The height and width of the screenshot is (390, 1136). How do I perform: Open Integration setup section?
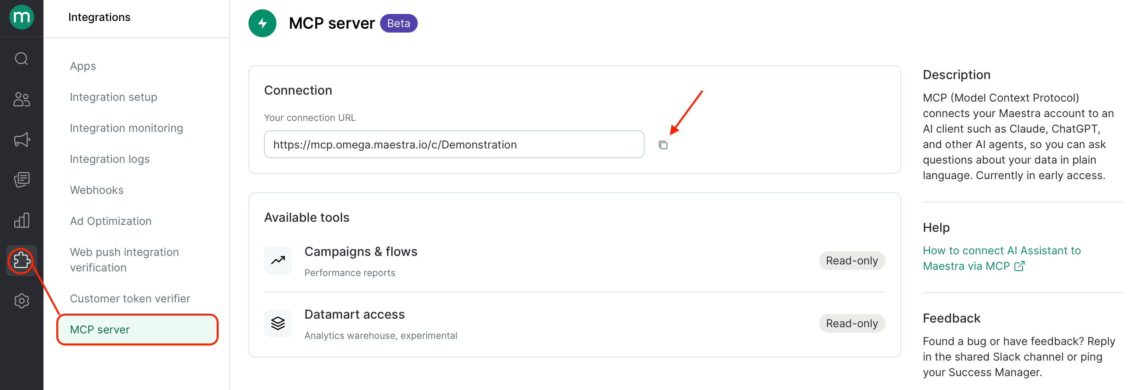[x=113, y=97]
